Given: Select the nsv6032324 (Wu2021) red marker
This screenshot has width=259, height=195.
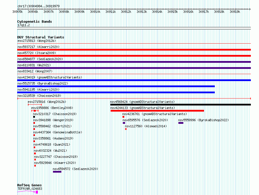Looking at the screenshot, I should [35, 153].
